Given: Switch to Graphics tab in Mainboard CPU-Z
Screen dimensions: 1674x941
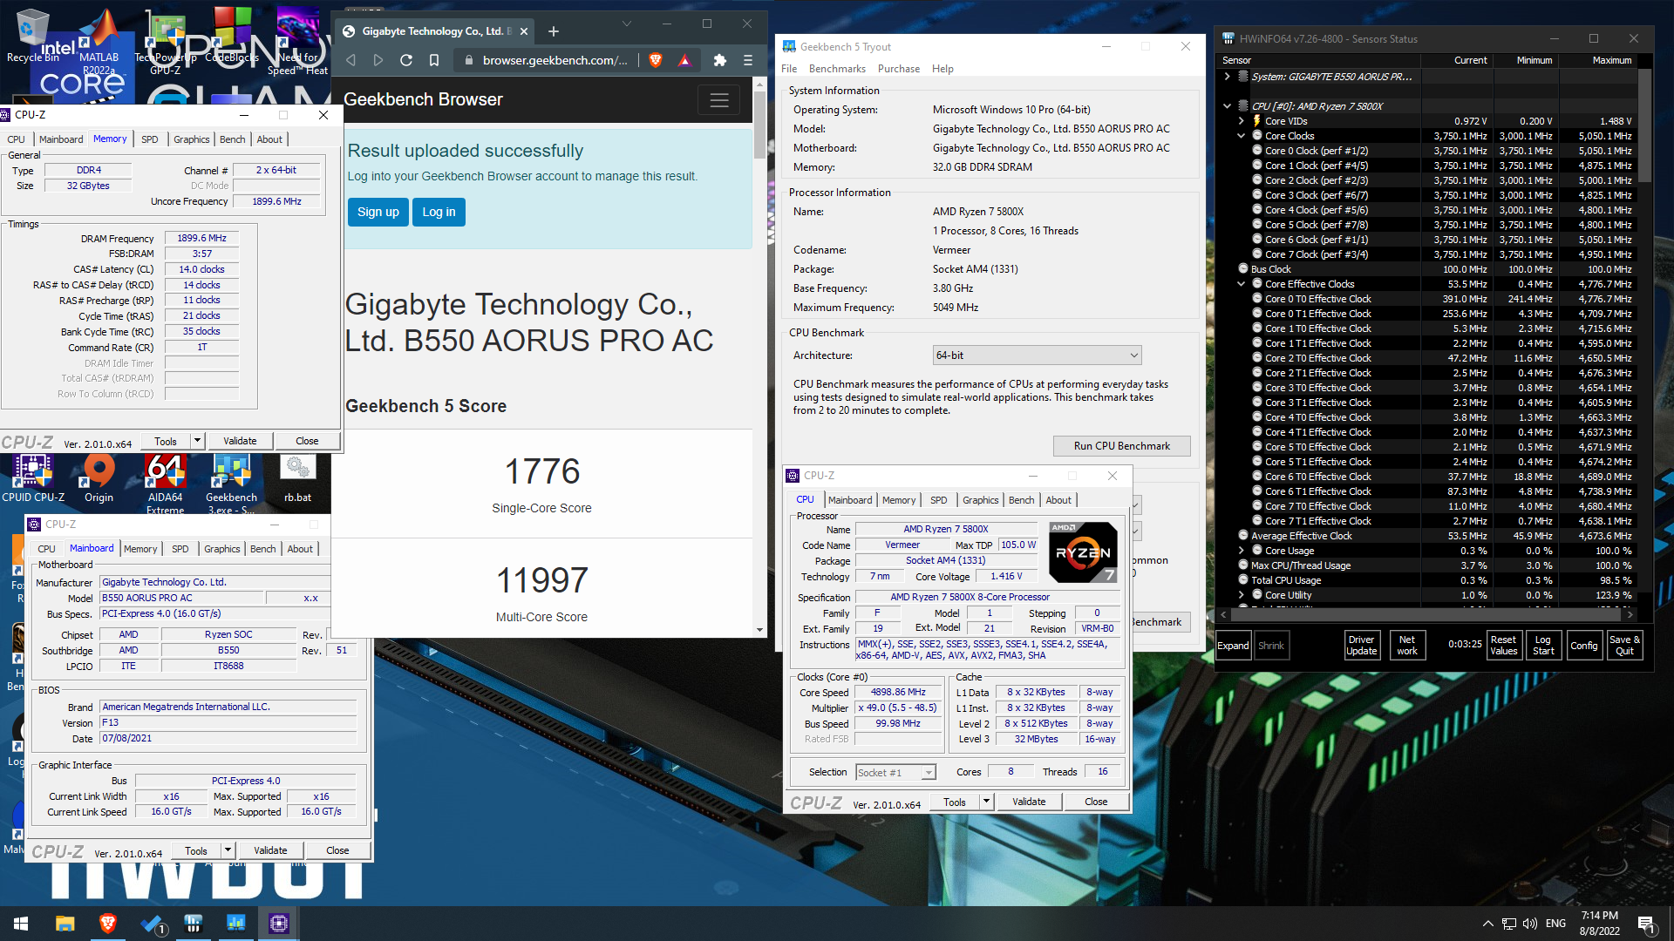Looking at the screenshot, I should point(221,549).
